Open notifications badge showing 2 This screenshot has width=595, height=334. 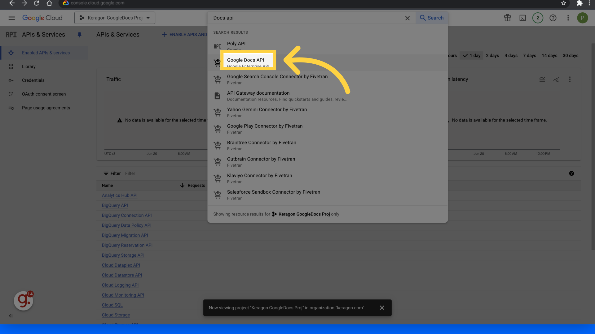point(538,18)
